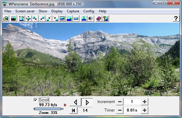This screenshot has height=118, width=182.
Task: Click the Timer label
Action: (109, 110)
